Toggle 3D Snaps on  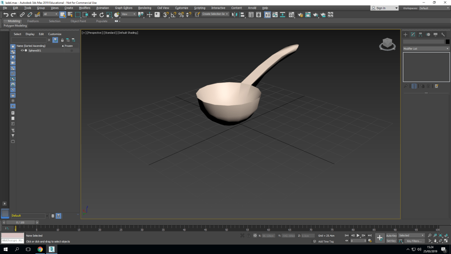click(x=165, y=15)
